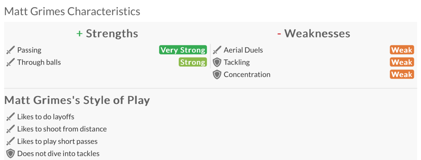Click the sword icon beside Passing
The height and width of the screenshot is (160, 421).
click(x=11, y=50)
